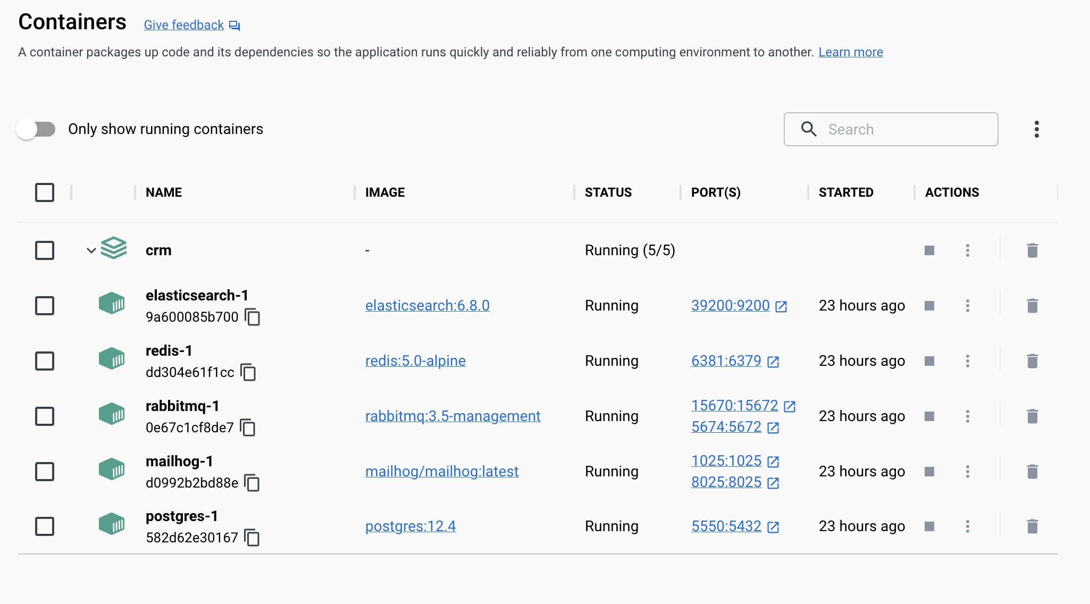
Task: Check the select-all containers checkbox
Action: [x=45, y=192]
